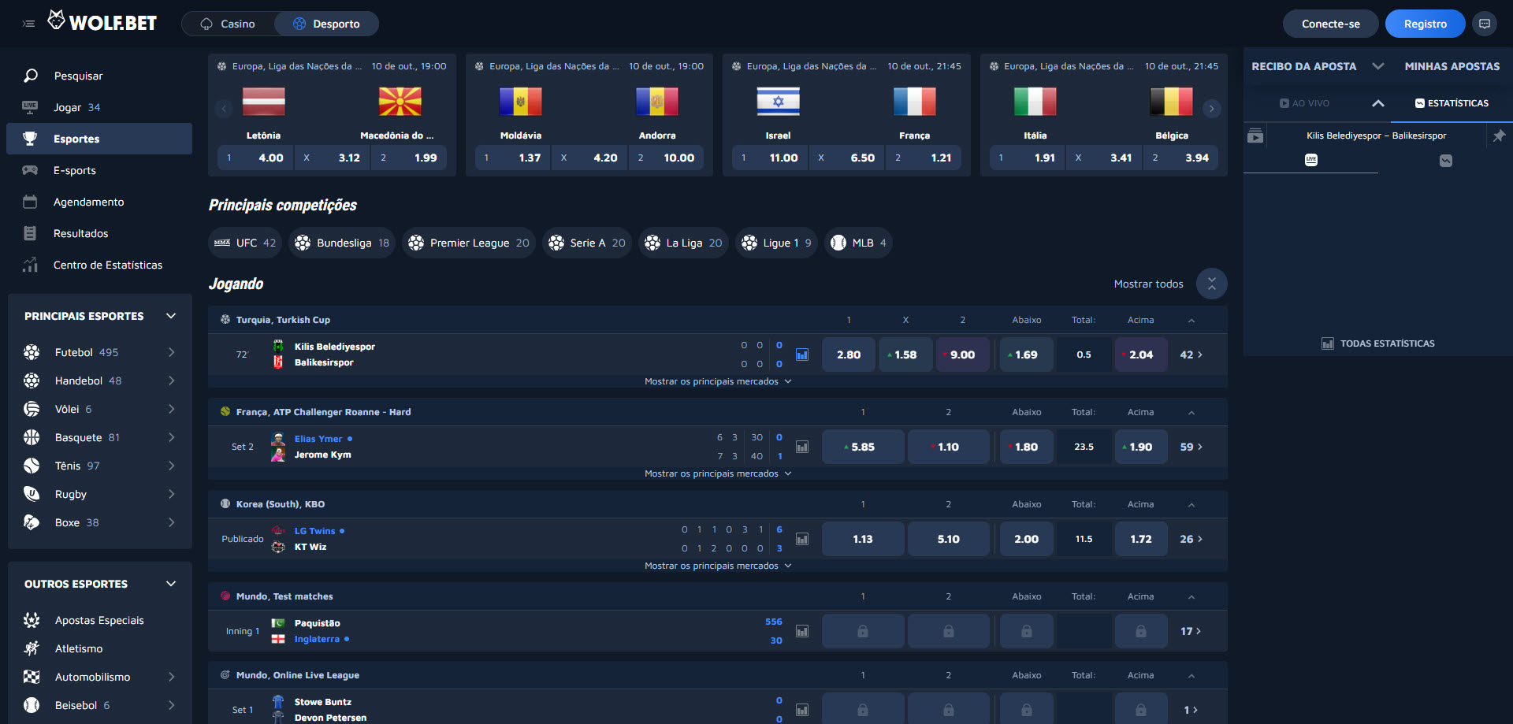The height and width of the screenshot is (724, 1513).
Task: Bet 1.10 on Jerome Kym
Action: (x=948, y=447)
